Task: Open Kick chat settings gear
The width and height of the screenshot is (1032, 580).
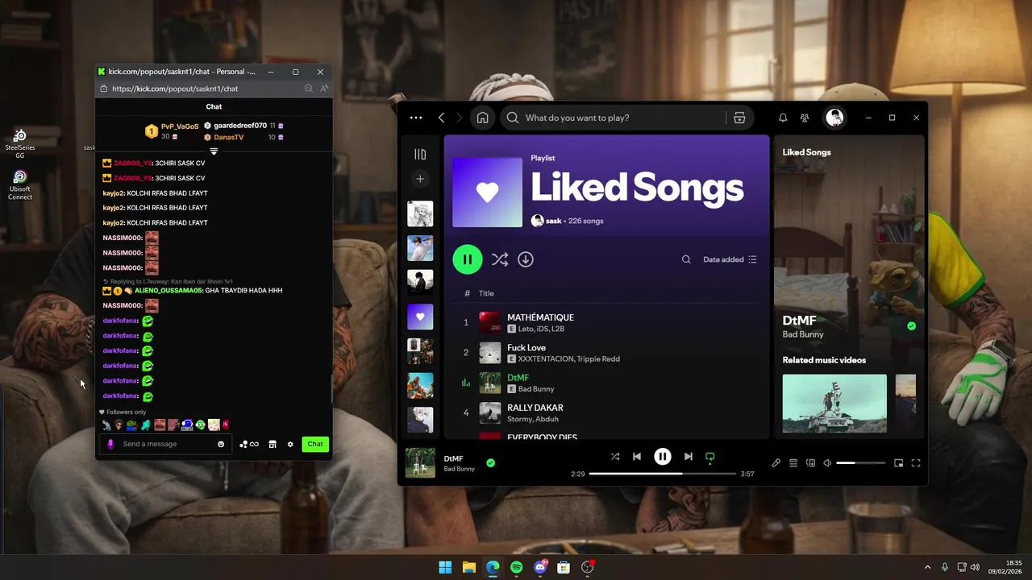Action: 290,444
